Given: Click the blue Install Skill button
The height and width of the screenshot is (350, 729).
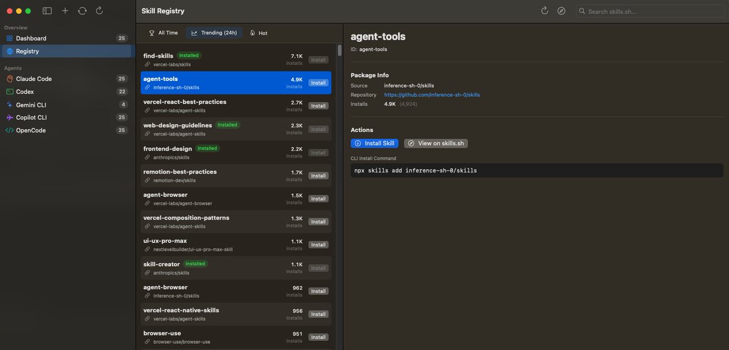Looking at the screenshot, I should click(x=374, y=143).
